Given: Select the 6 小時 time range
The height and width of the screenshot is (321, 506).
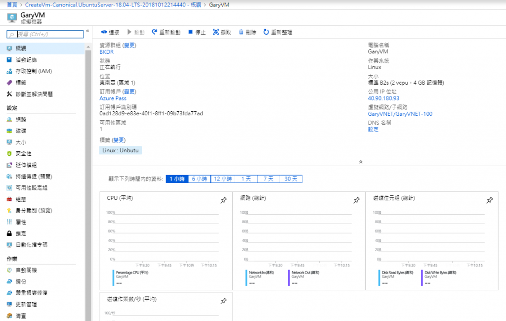Looking at the screenshot, I should coord(200,179).
